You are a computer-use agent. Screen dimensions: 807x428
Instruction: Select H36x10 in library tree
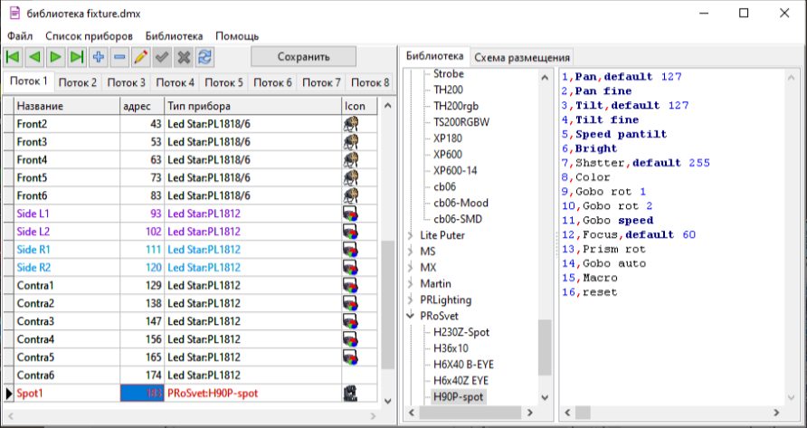tap(451, 348)
